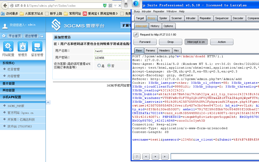Screen dimensions: 259x162
Task: Open the Repeater menu in menu bar
Action: coord(158,11)
